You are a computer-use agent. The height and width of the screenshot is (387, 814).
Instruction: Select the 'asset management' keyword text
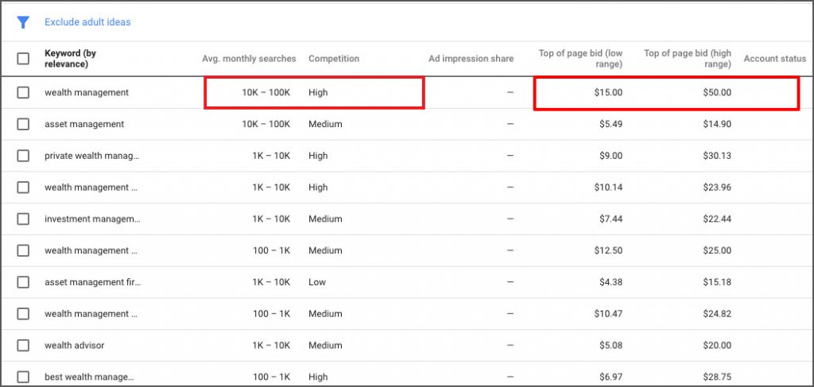84,124
